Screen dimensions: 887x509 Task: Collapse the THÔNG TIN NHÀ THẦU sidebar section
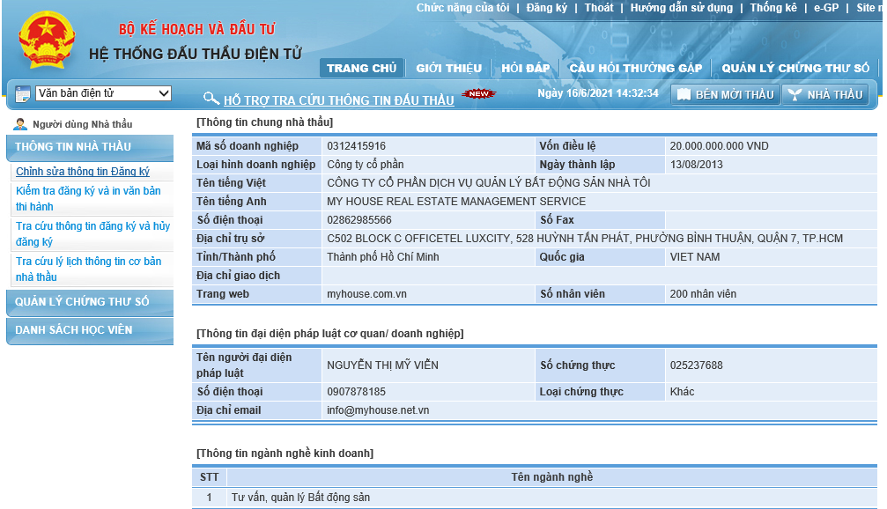90,146
